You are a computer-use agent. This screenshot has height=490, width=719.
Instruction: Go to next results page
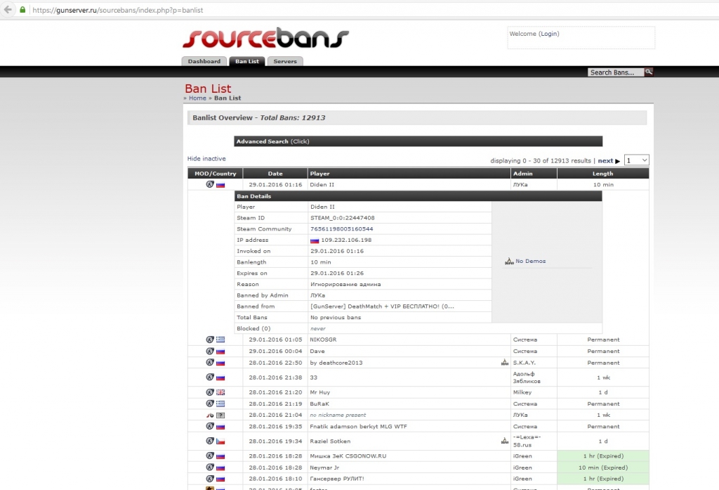point(608,161)
